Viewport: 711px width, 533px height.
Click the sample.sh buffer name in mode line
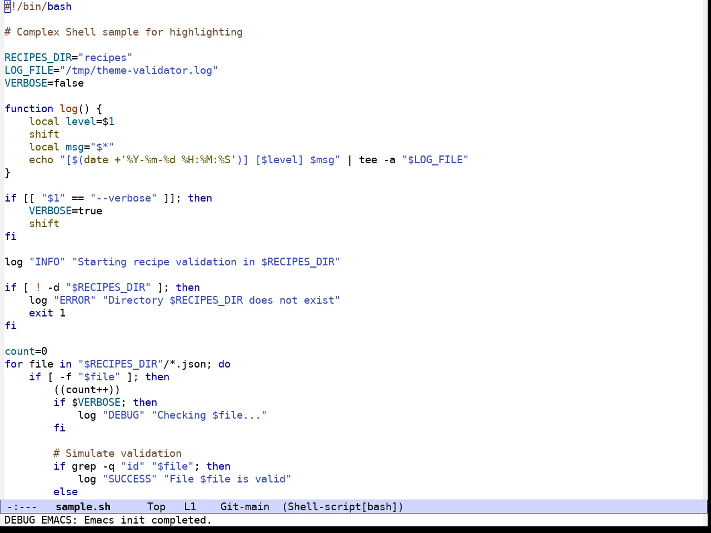point(83,507)
